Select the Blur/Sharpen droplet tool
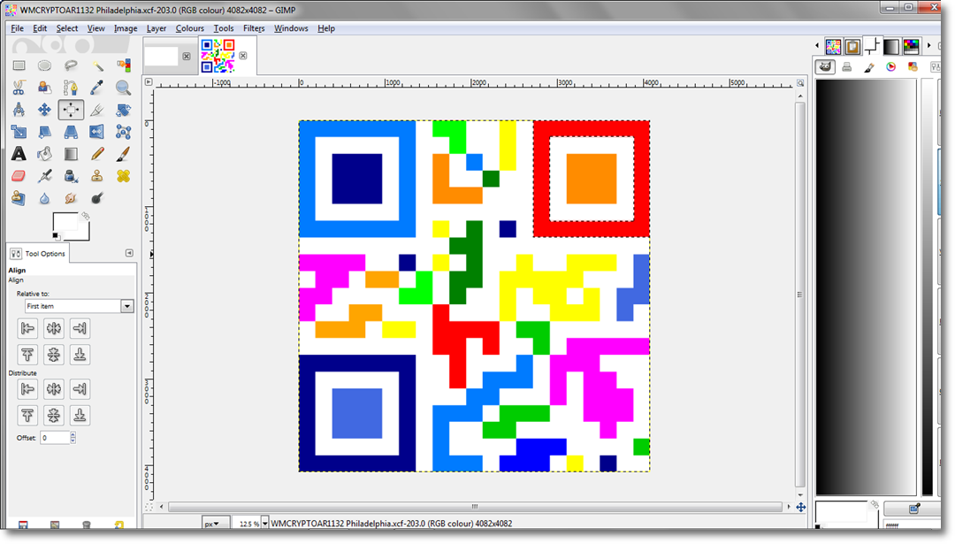Screen dimensions: 955x544 click(x=44, y=198)
